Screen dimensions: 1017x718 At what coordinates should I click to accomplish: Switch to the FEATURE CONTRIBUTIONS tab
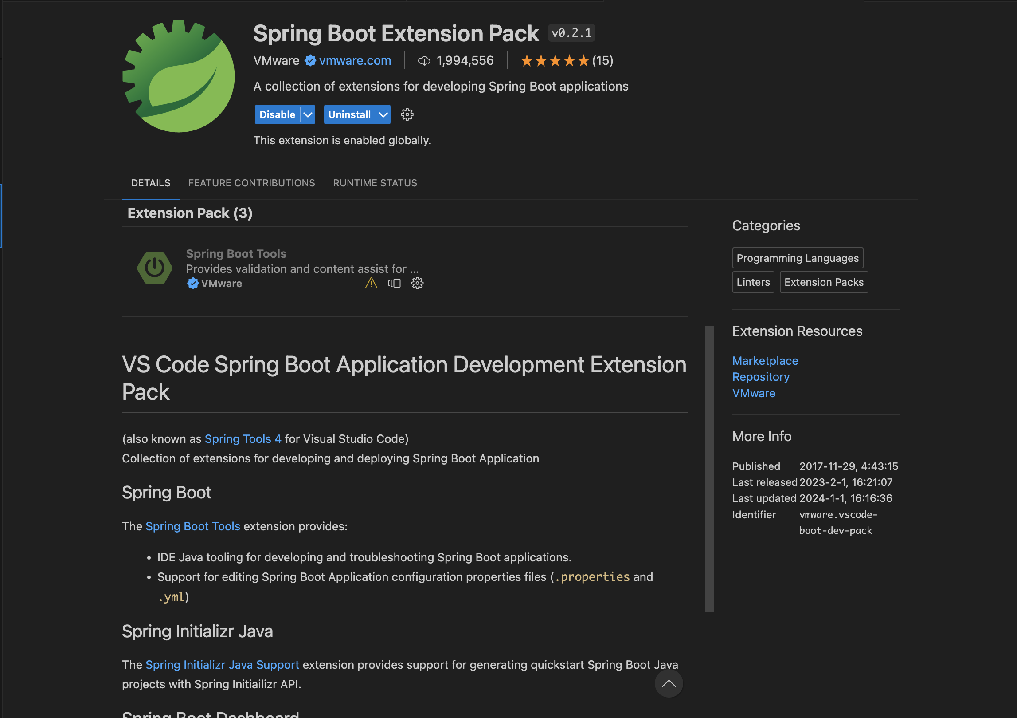click(251, 183)
